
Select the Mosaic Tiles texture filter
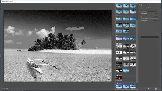tap(133, 86)
